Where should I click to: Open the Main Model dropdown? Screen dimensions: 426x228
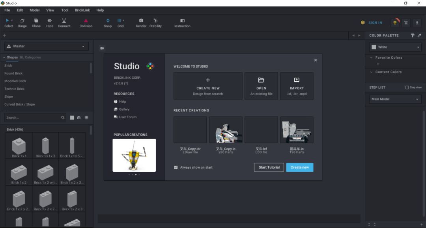[x=395, y=99]
